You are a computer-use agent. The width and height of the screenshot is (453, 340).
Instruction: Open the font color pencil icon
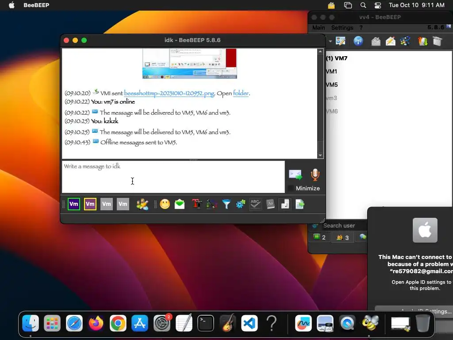(x=212, y=204)
